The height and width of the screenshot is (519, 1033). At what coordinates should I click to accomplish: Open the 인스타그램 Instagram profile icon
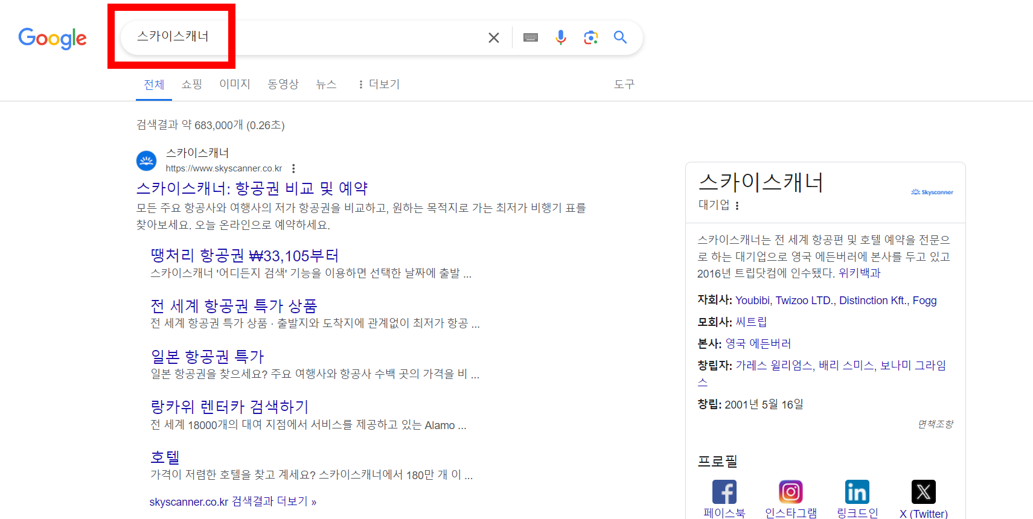coord(791,492)
